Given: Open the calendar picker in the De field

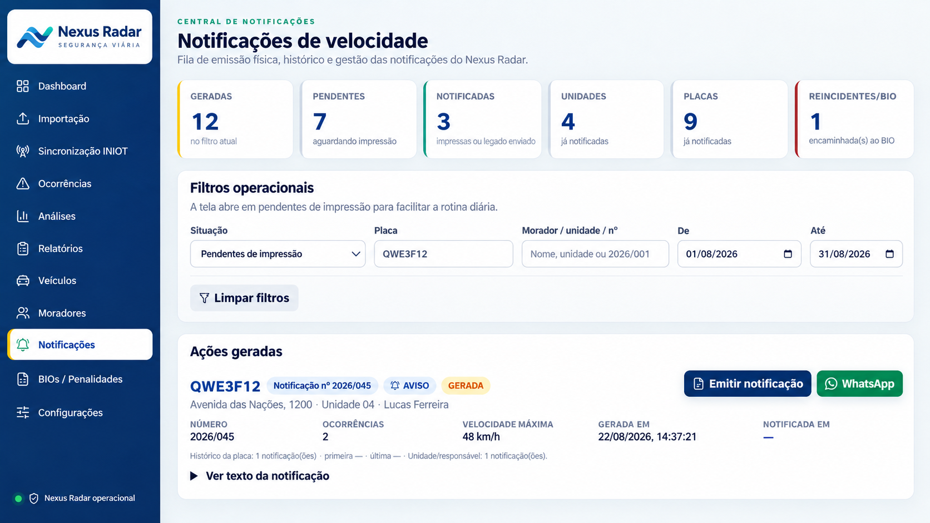Looking at the screenshot, I should click(788, 254).
